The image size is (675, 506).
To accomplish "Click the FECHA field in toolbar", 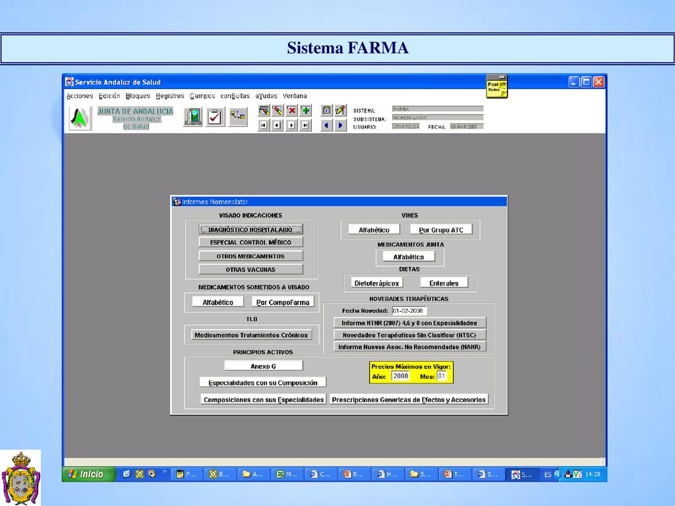I will (x=467, y=126).
